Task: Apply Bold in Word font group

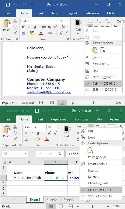Action: pos(23,27)
